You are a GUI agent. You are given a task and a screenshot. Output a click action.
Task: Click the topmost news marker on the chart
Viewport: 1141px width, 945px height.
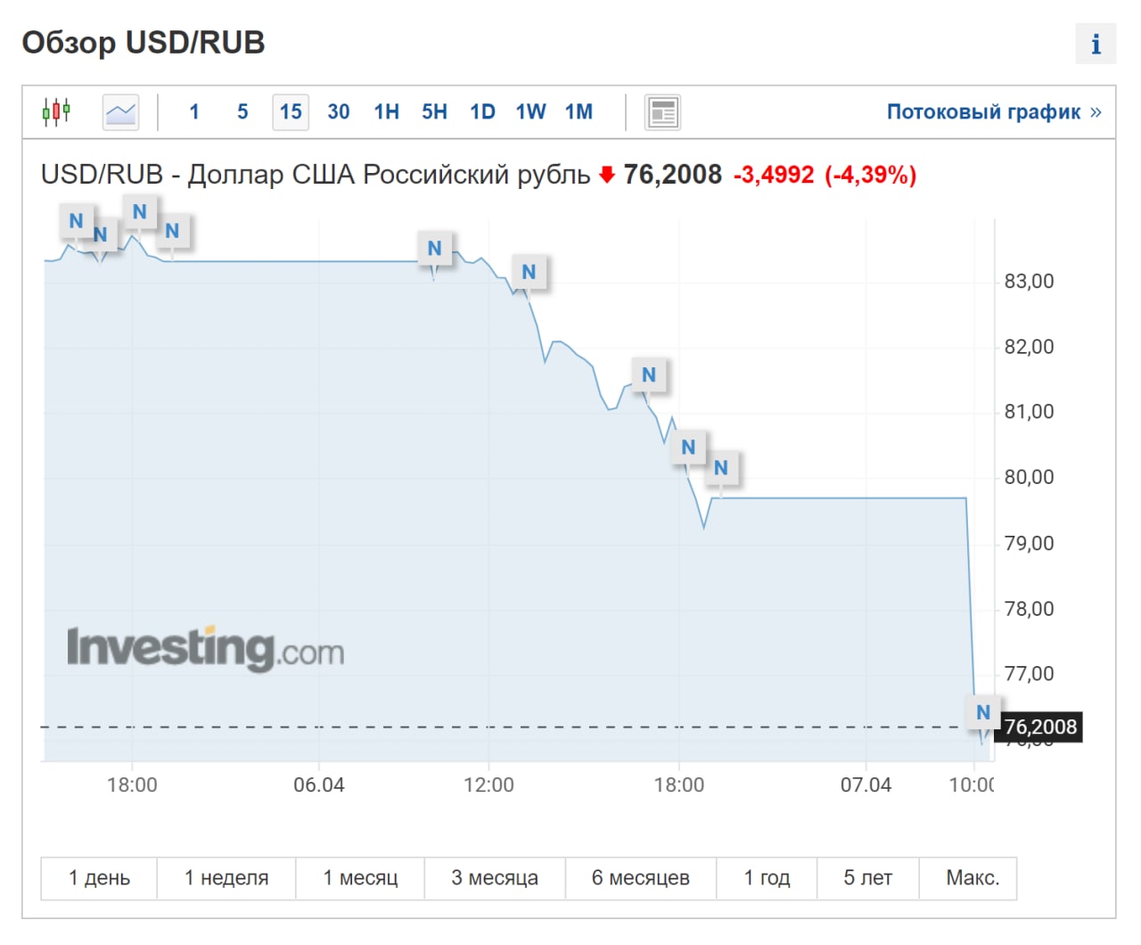click(140, 212)
